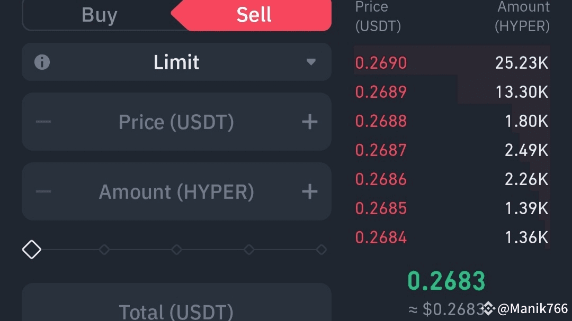The image size is (572, 321).
Task: Click the Amount (HYPER) input field
Action: [x=176, y=191]
